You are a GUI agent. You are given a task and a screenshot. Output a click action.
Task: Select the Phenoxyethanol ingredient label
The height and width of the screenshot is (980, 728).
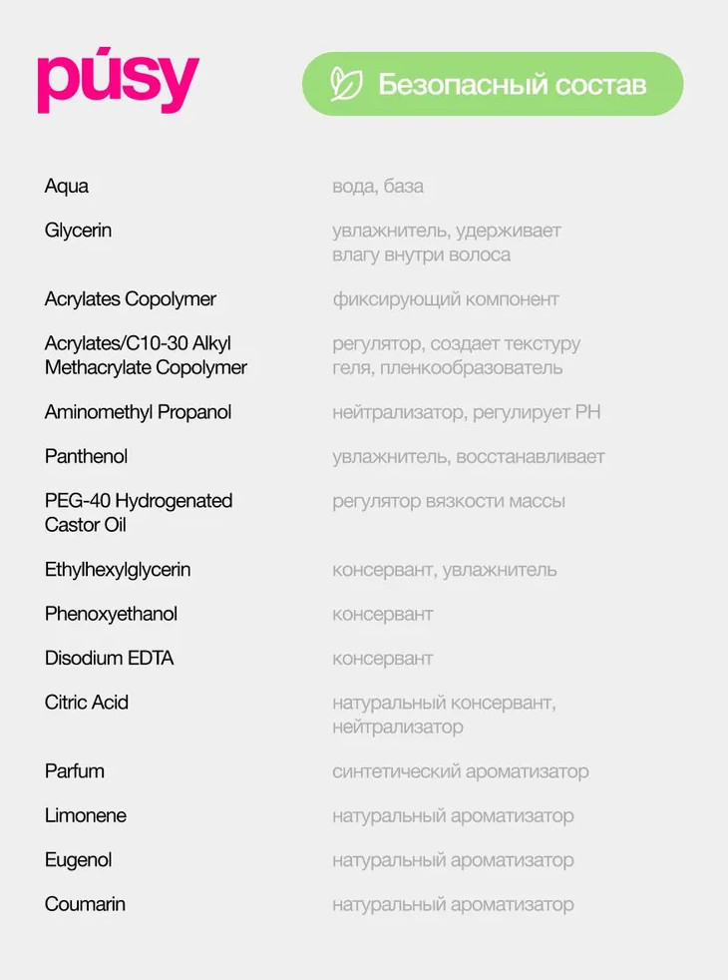pyautogui.click(x=111, y=614)
